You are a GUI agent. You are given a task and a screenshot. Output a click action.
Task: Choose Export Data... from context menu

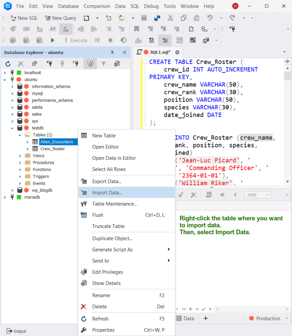point(127,181)
